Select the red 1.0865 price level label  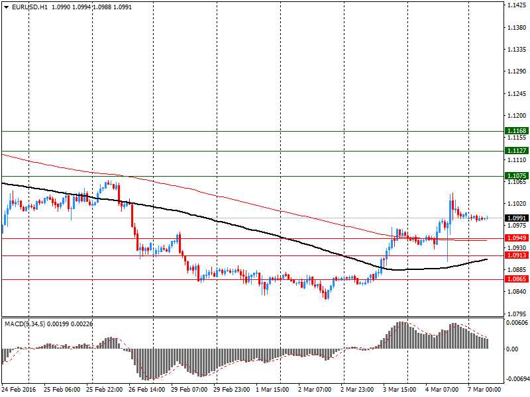click(x=517, y=279)
